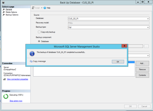Click the Help question mark icon
This screenshot has height=111, width=153.
pyautogui.click(x=45, y=8)
